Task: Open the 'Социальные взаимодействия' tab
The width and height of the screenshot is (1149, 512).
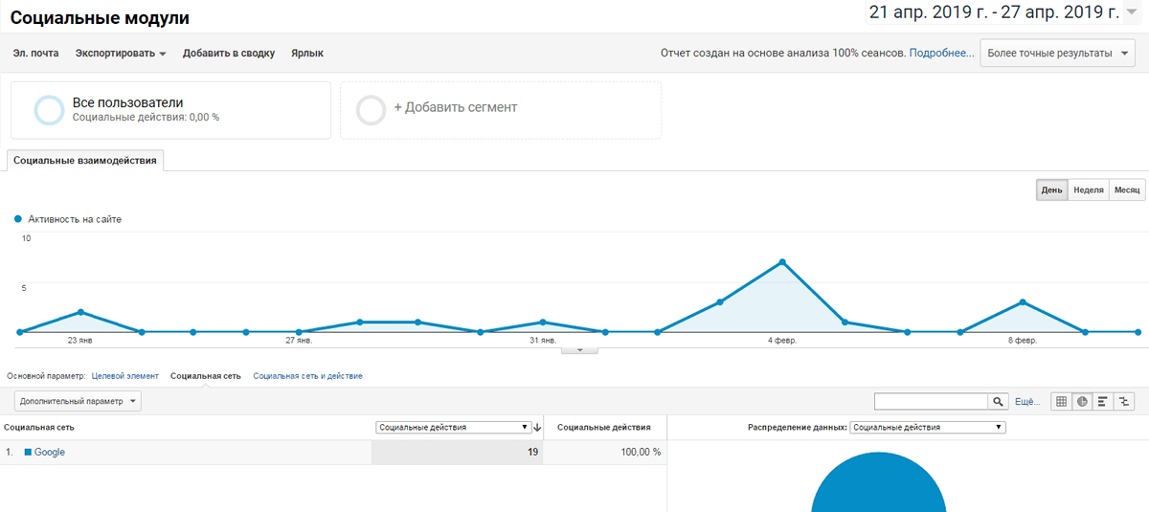Action: [x=85, y=161]
